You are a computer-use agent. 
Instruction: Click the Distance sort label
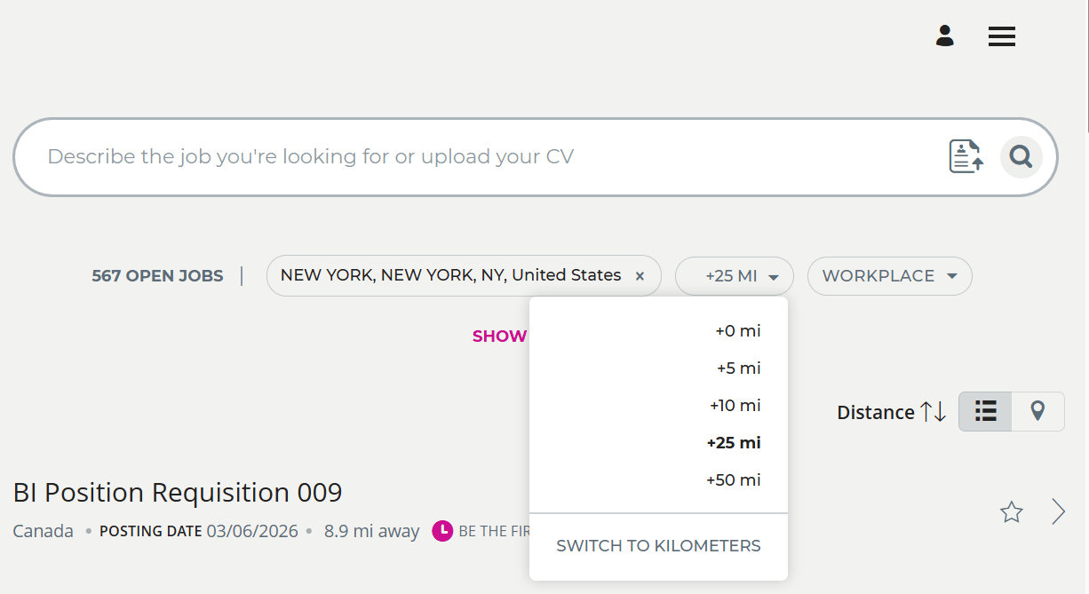(x=876, y=412)
